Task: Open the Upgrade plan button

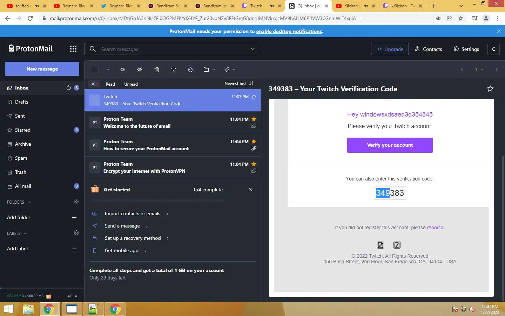Action: pos(390,49)
